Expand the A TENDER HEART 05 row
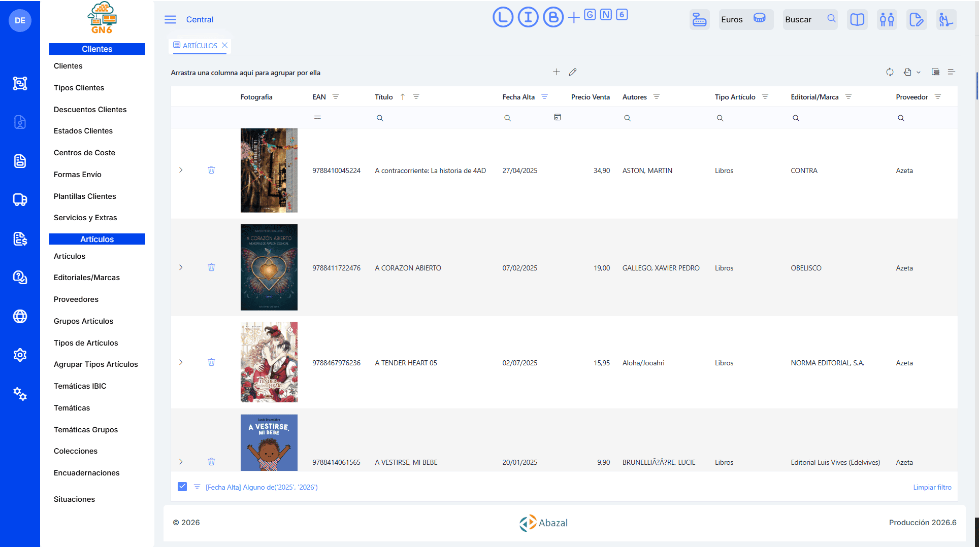The height and width of the screenshot is (548, 979). (x=181, y=362)
